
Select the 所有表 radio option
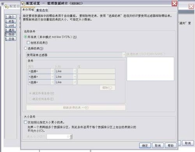pyautogui.click(x=25, y=37)
